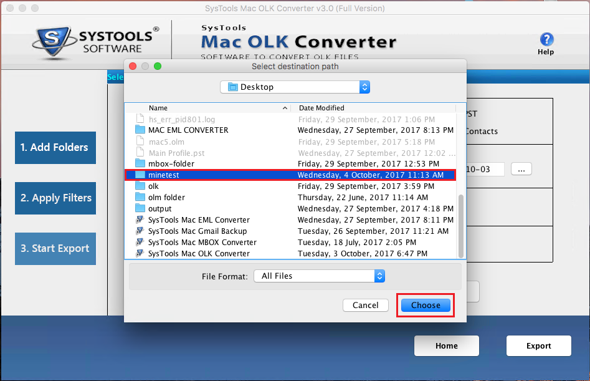Select the 'olk' folder name
590x381 pixels.
153,186
